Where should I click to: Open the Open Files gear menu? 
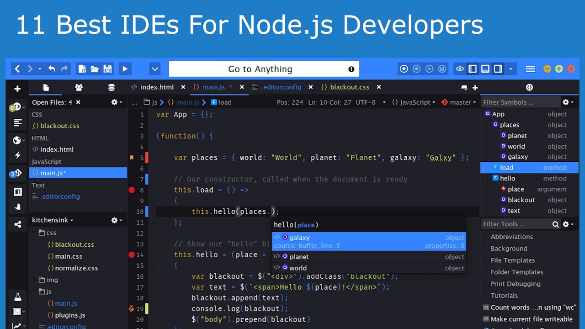pos(117,102)
